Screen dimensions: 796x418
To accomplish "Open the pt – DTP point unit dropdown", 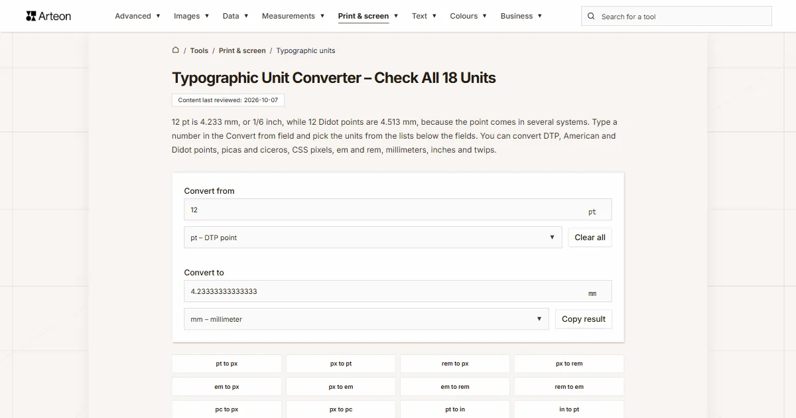I will pos(373,238).
